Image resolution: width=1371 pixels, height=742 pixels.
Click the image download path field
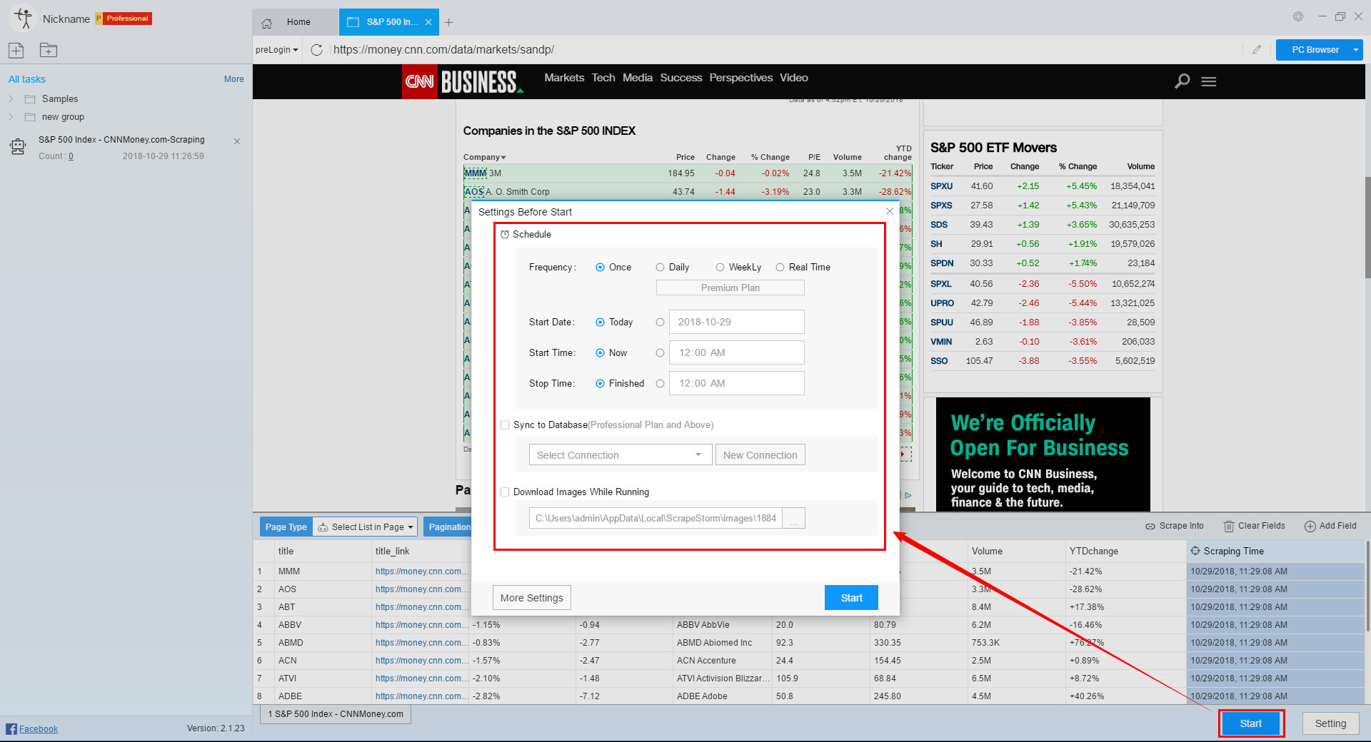click(x=656, y=519)
